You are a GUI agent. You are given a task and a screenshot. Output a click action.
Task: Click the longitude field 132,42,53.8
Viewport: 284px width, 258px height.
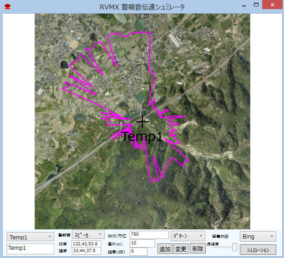click(x=86, y=244)
